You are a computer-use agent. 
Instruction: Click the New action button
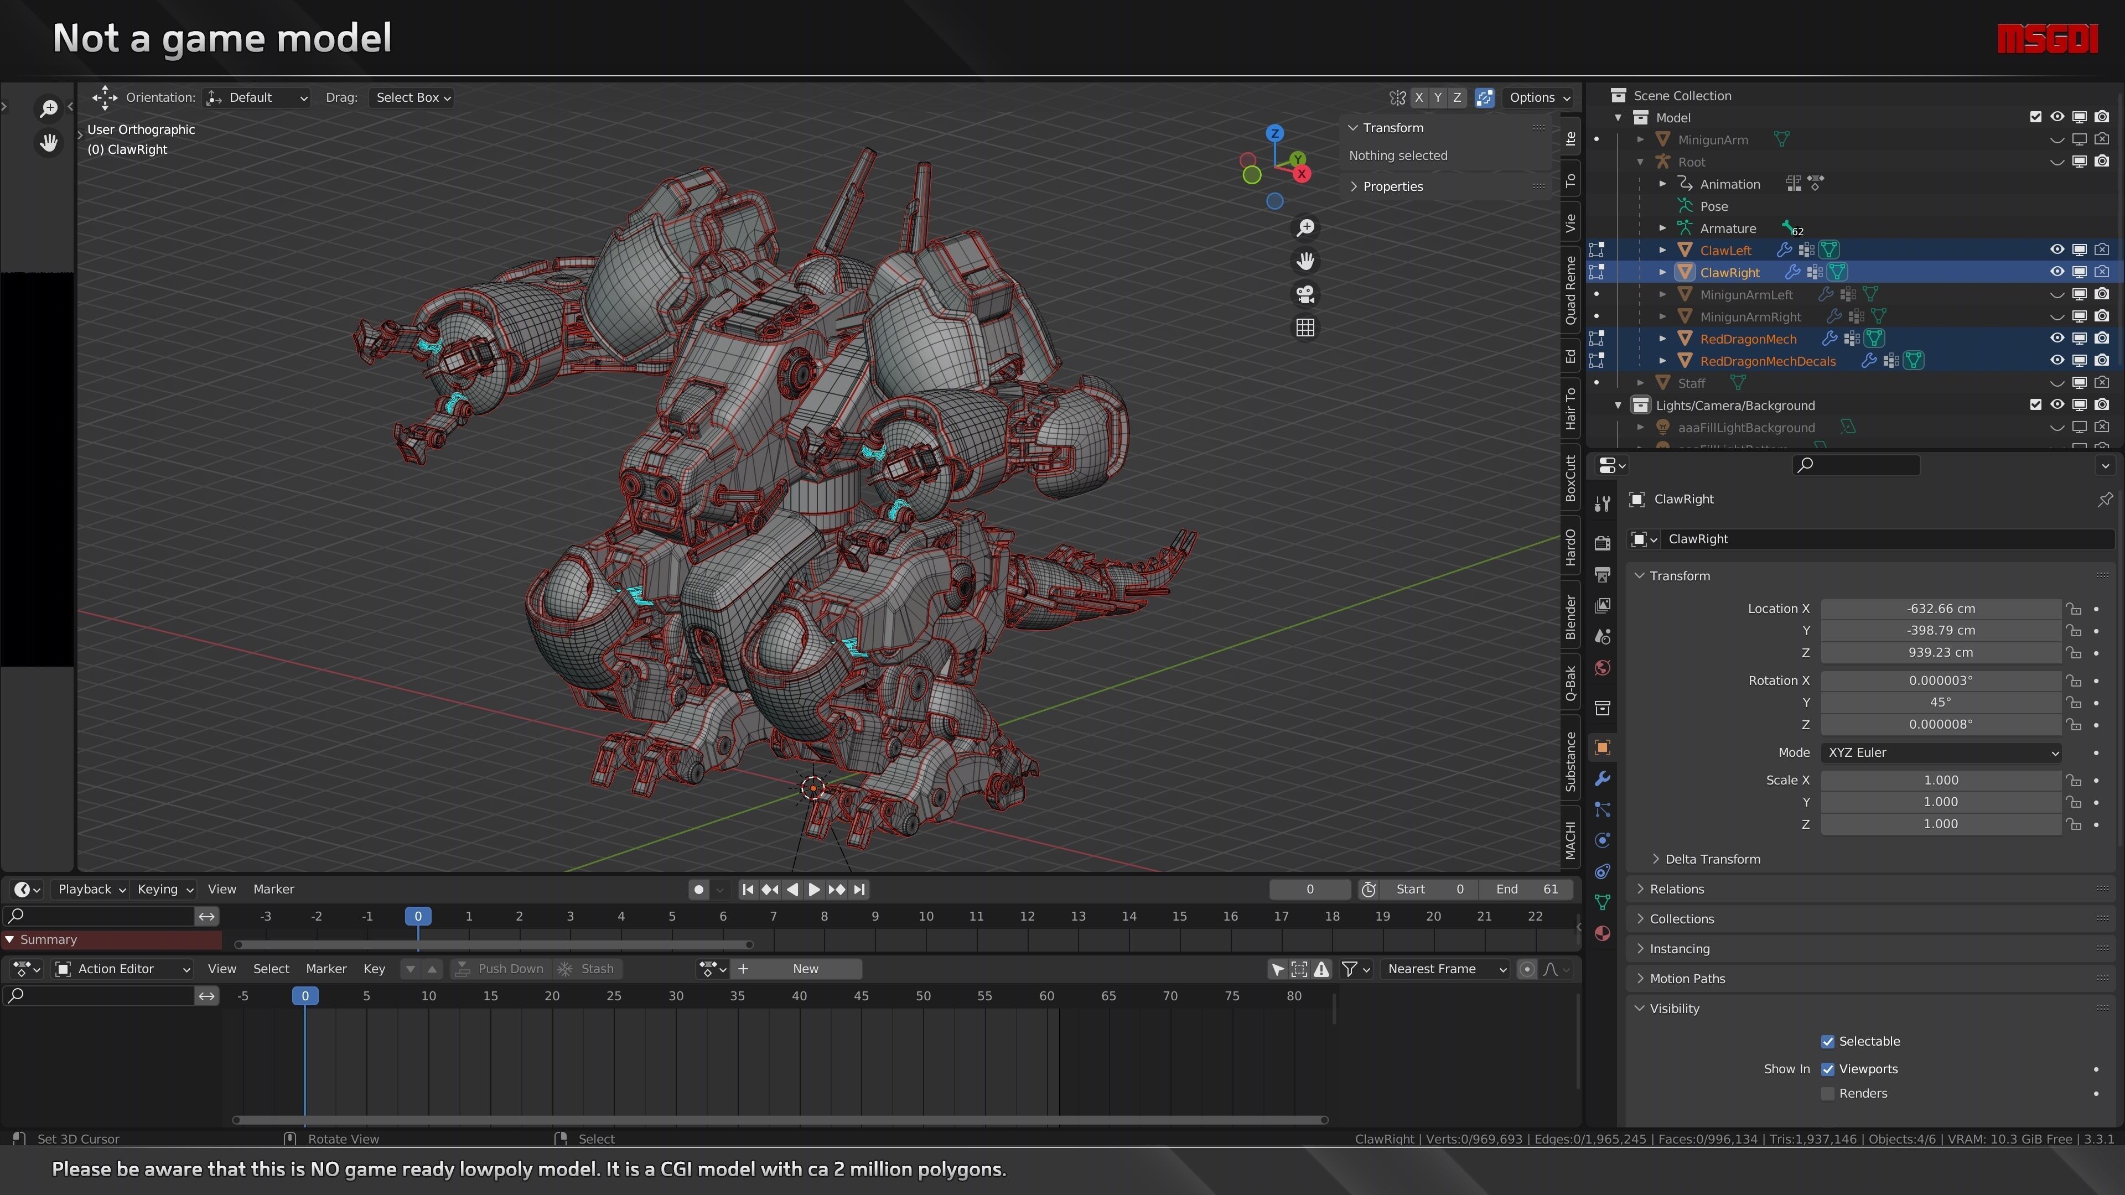click(804, 969)
